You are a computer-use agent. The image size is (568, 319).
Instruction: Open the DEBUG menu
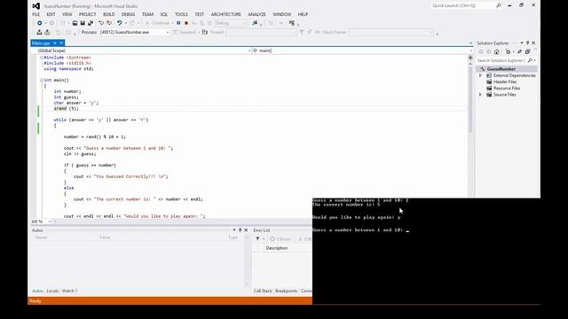128,14
